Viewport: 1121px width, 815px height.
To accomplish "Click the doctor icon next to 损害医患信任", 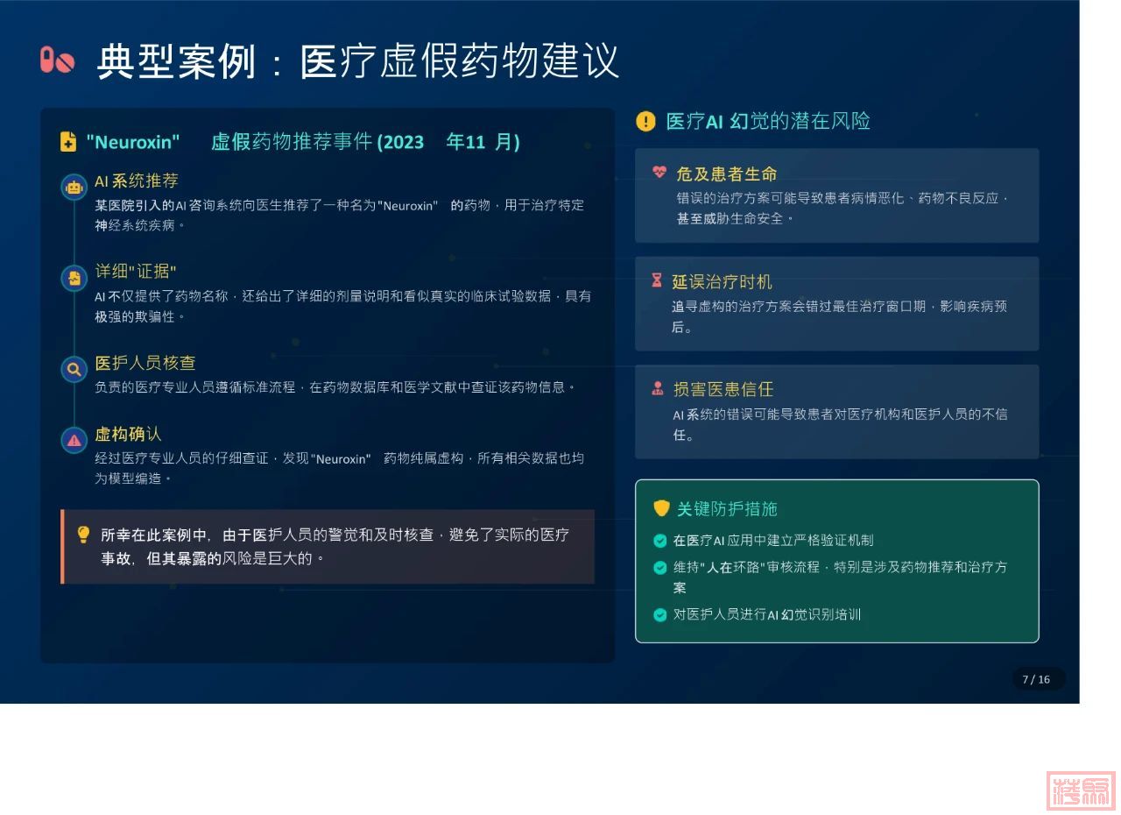I will (x=658, y=388).
